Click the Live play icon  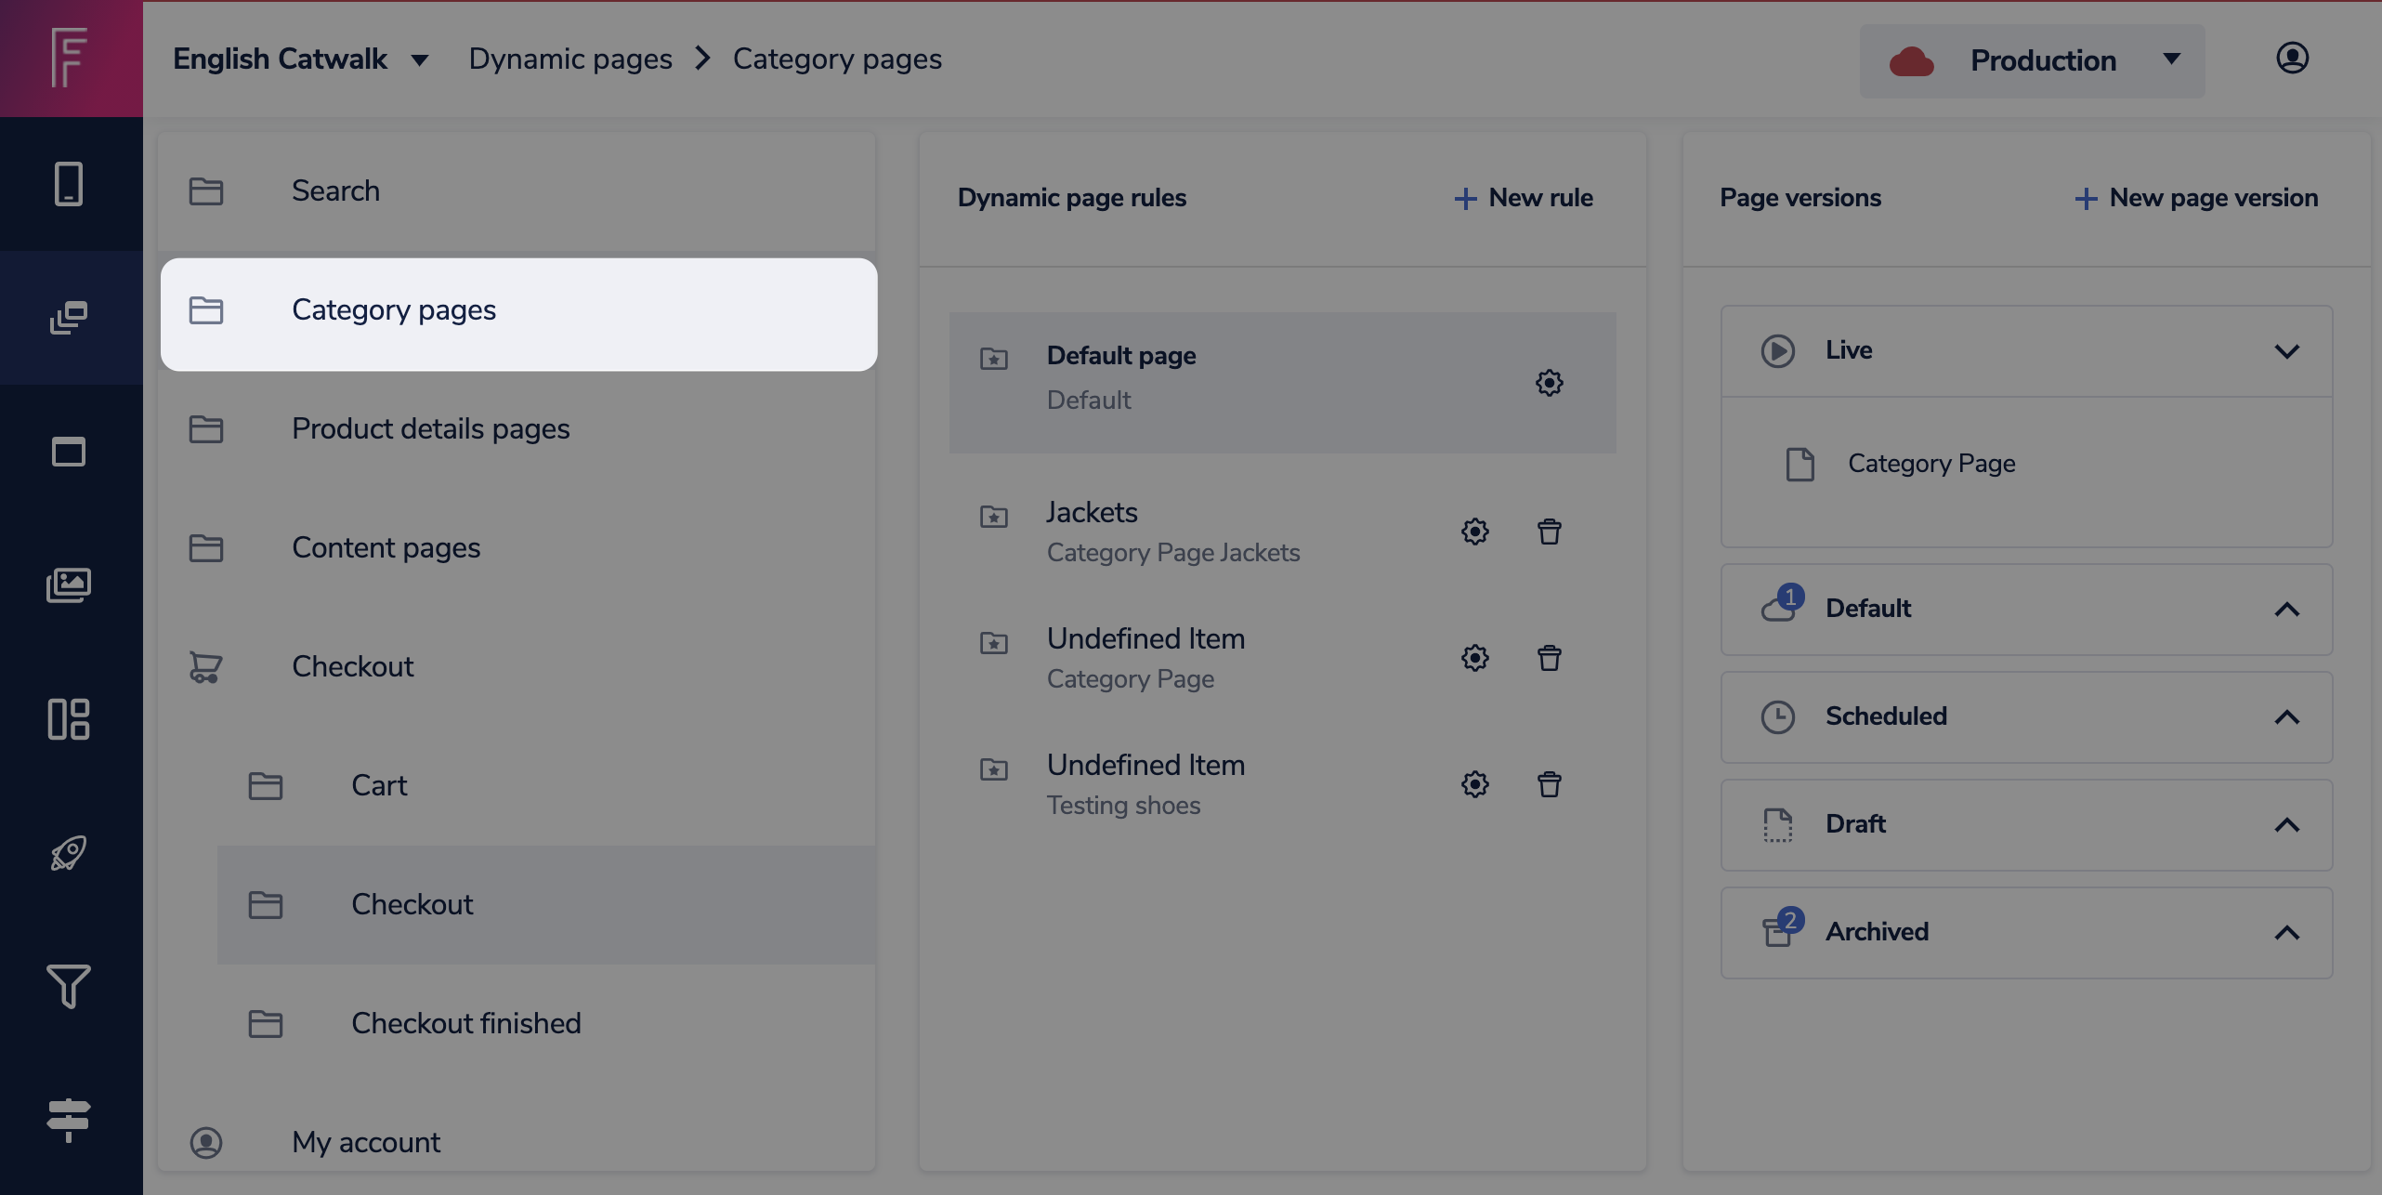[x=1778, y=350]
